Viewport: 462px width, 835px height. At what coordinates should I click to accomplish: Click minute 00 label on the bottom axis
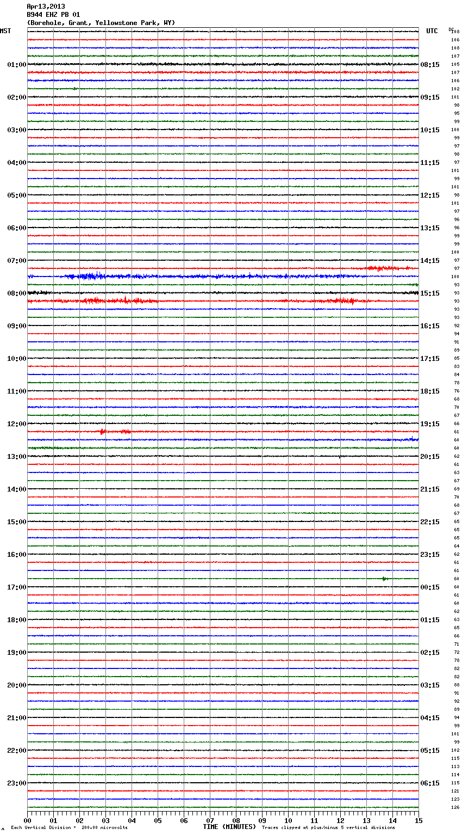click(x=27, y=820)
